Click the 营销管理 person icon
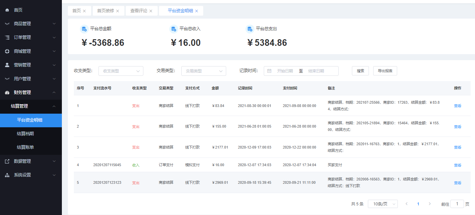Screen dimensions: 475x215 pyautogui.click(x=7, y=65)
